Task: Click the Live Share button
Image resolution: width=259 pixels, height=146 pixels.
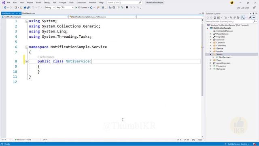Action: [243, 8]
